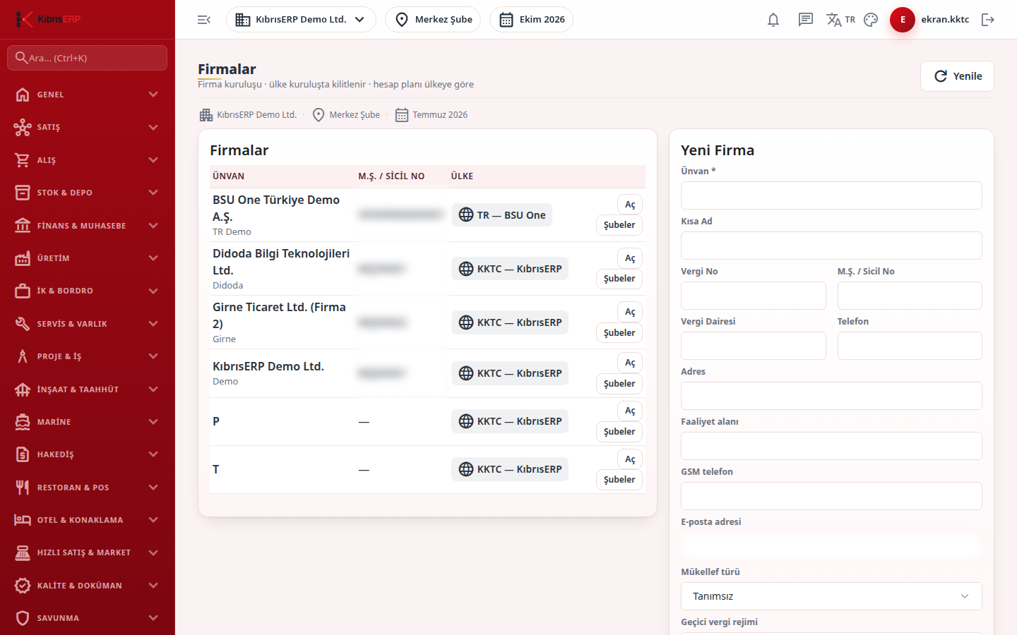
Task: Click the STOK & DEPO box icon
Action: (x=23, y=193)
